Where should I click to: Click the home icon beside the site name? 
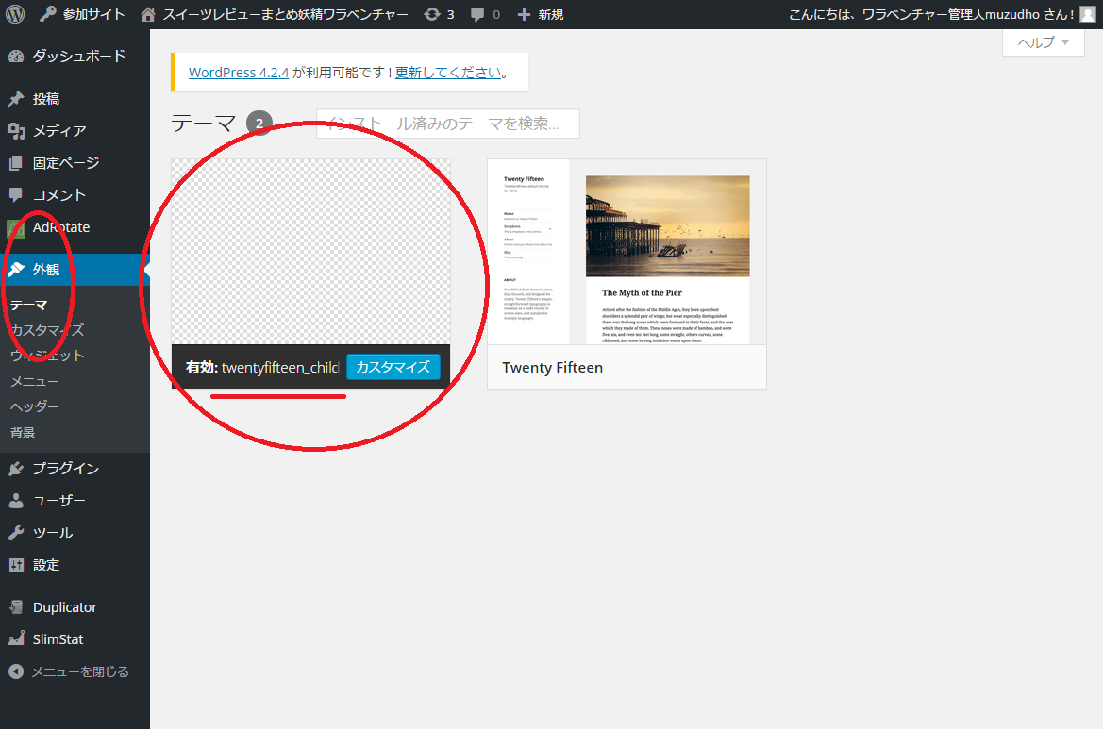coord(148,14)
